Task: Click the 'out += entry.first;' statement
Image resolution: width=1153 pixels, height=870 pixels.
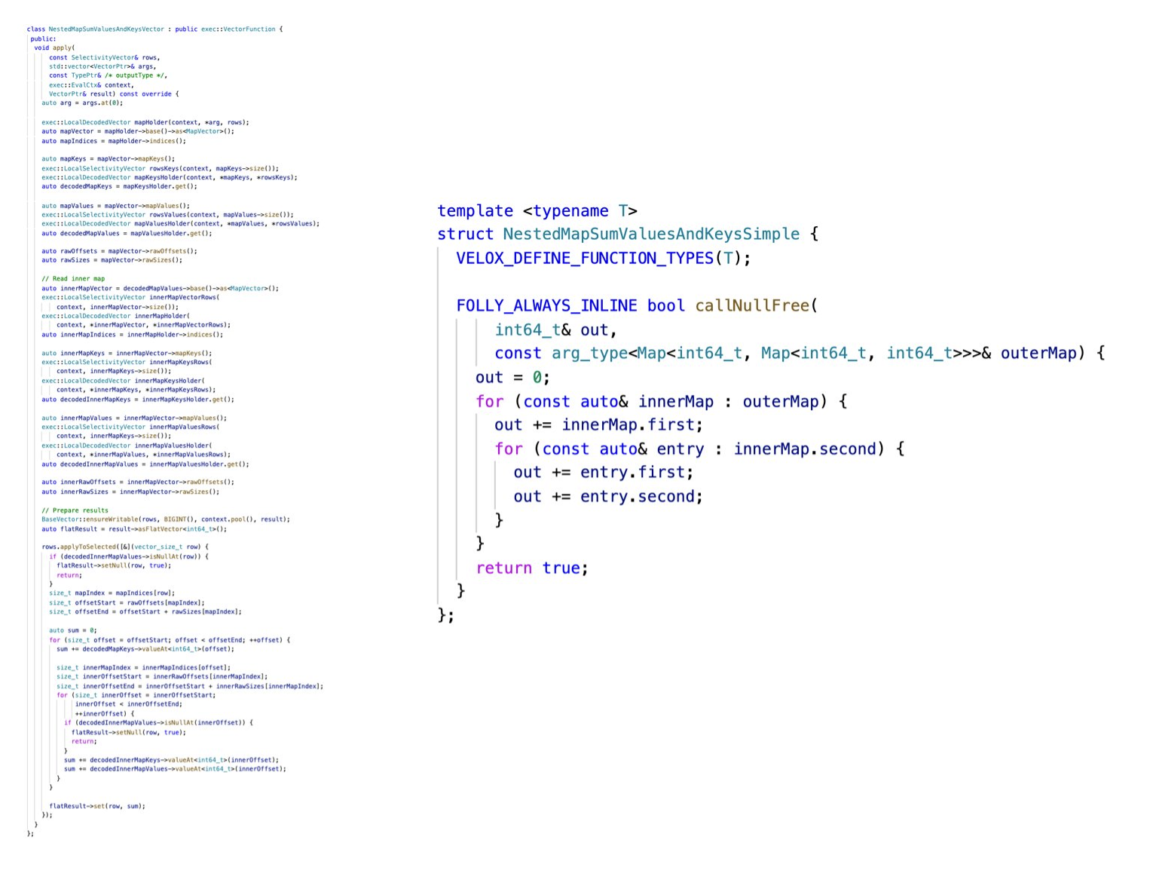Action: pos(602,473)
